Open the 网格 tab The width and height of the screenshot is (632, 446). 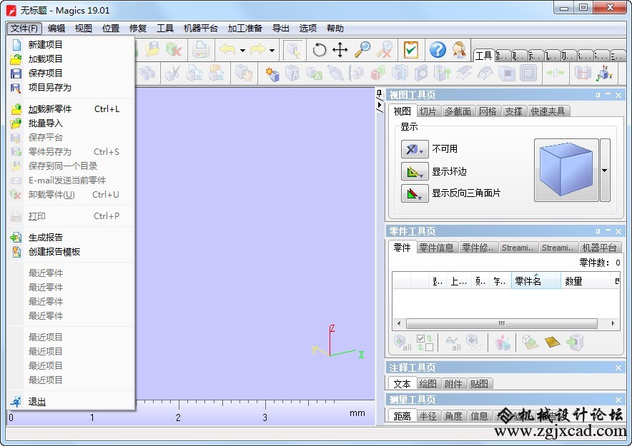[488, 111]
